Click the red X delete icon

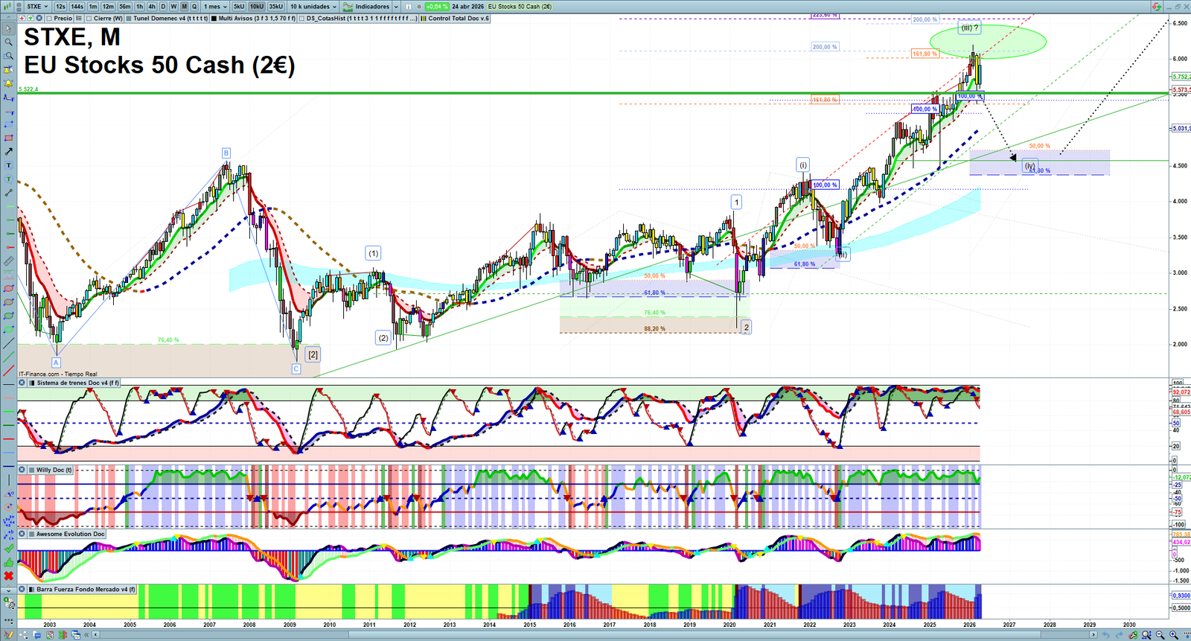[x=9, y=576]
